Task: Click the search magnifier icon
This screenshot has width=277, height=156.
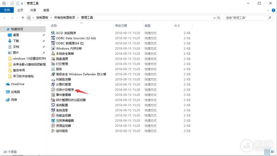Action: [270, 18]
